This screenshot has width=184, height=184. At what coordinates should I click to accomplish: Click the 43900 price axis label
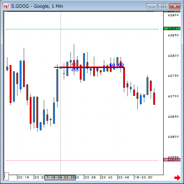pyautogui.click(x=173, y=15)
